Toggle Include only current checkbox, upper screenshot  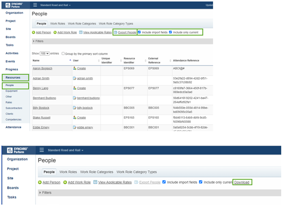tap(170, 32)
